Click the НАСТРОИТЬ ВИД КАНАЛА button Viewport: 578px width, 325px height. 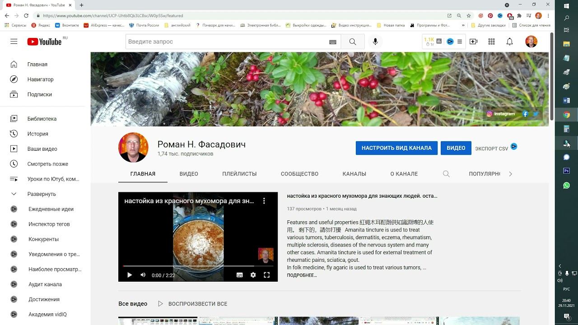(x=396, y=148)
